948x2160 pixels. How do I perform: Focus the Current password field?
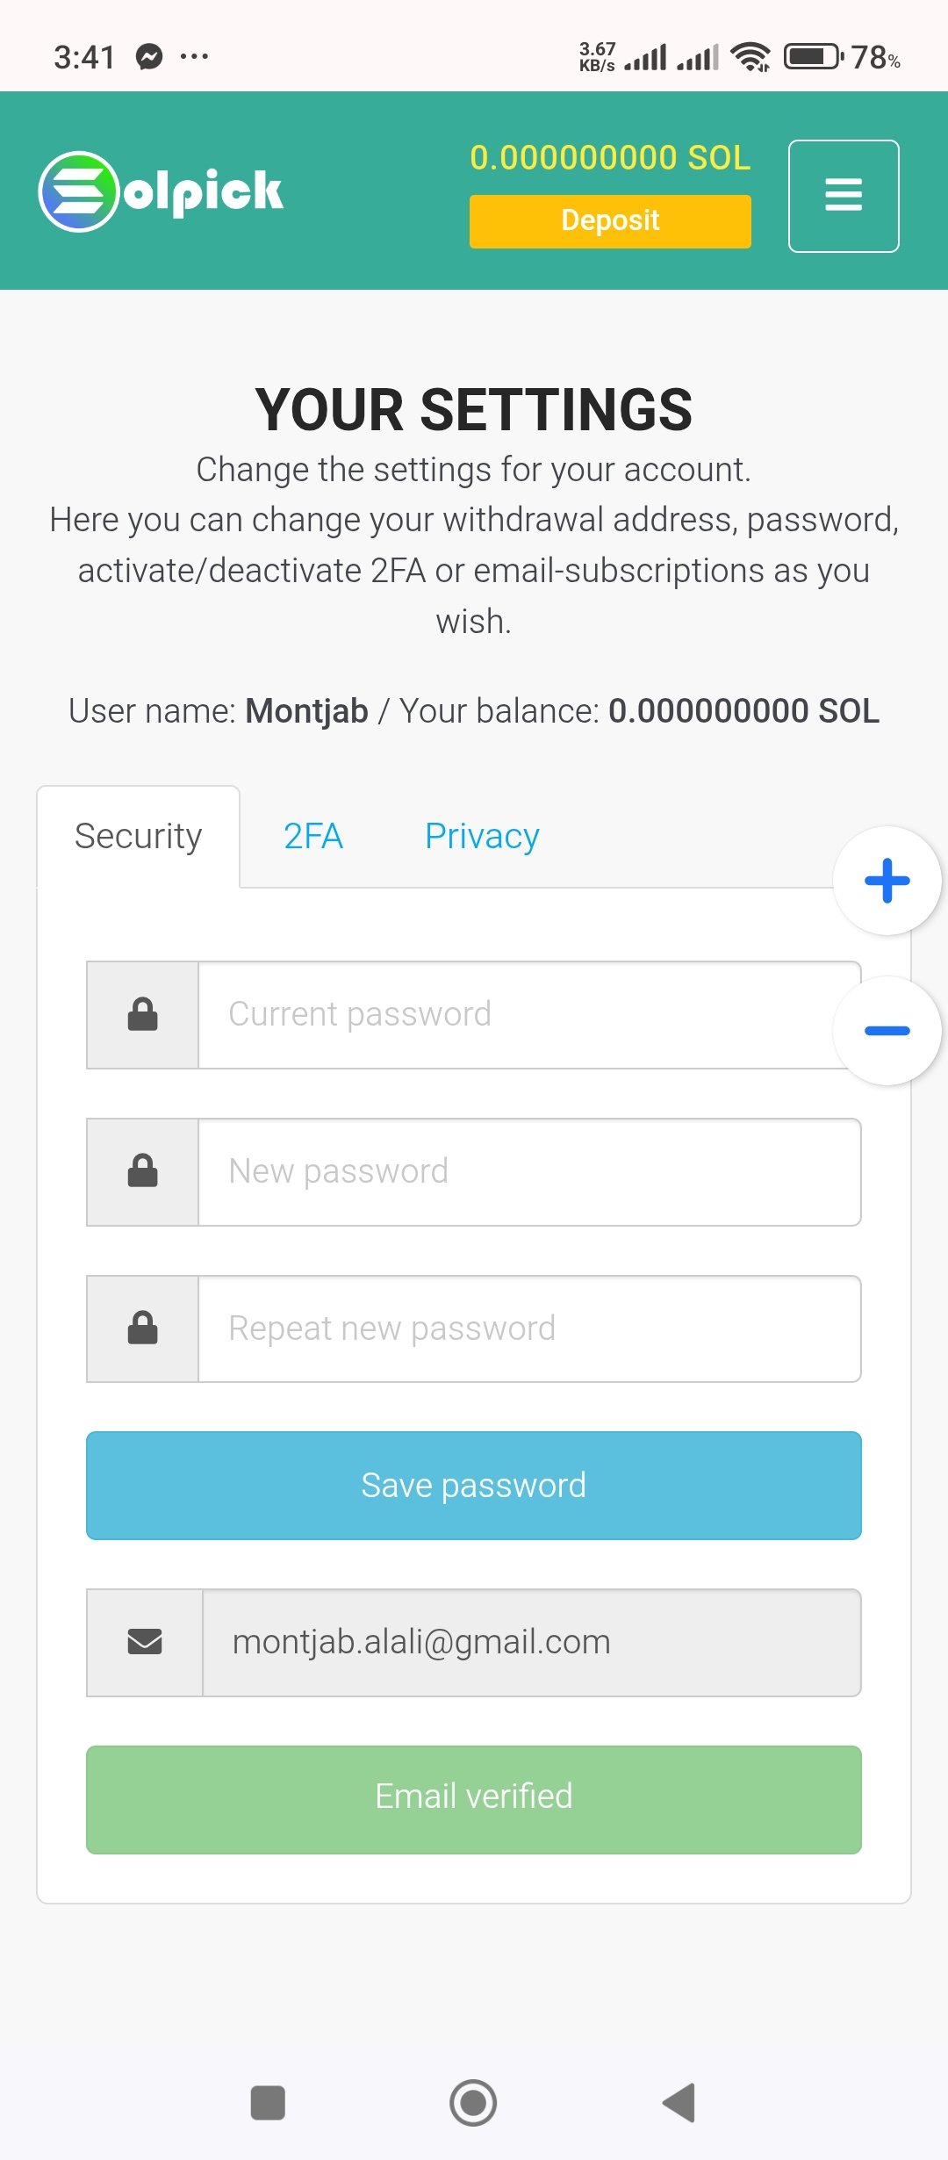[529, 1015]
